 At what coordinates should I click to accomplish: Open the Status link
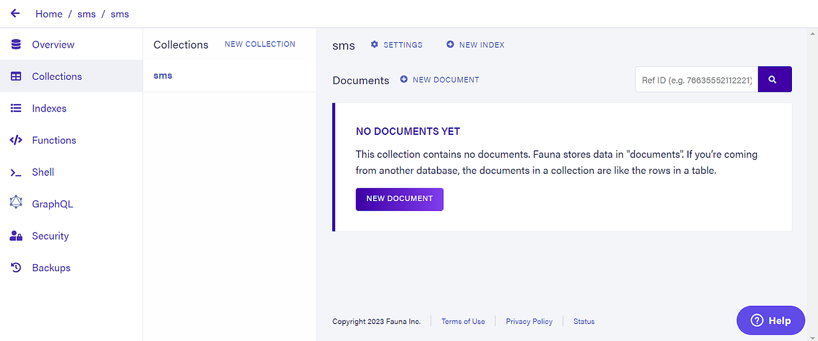584,321
